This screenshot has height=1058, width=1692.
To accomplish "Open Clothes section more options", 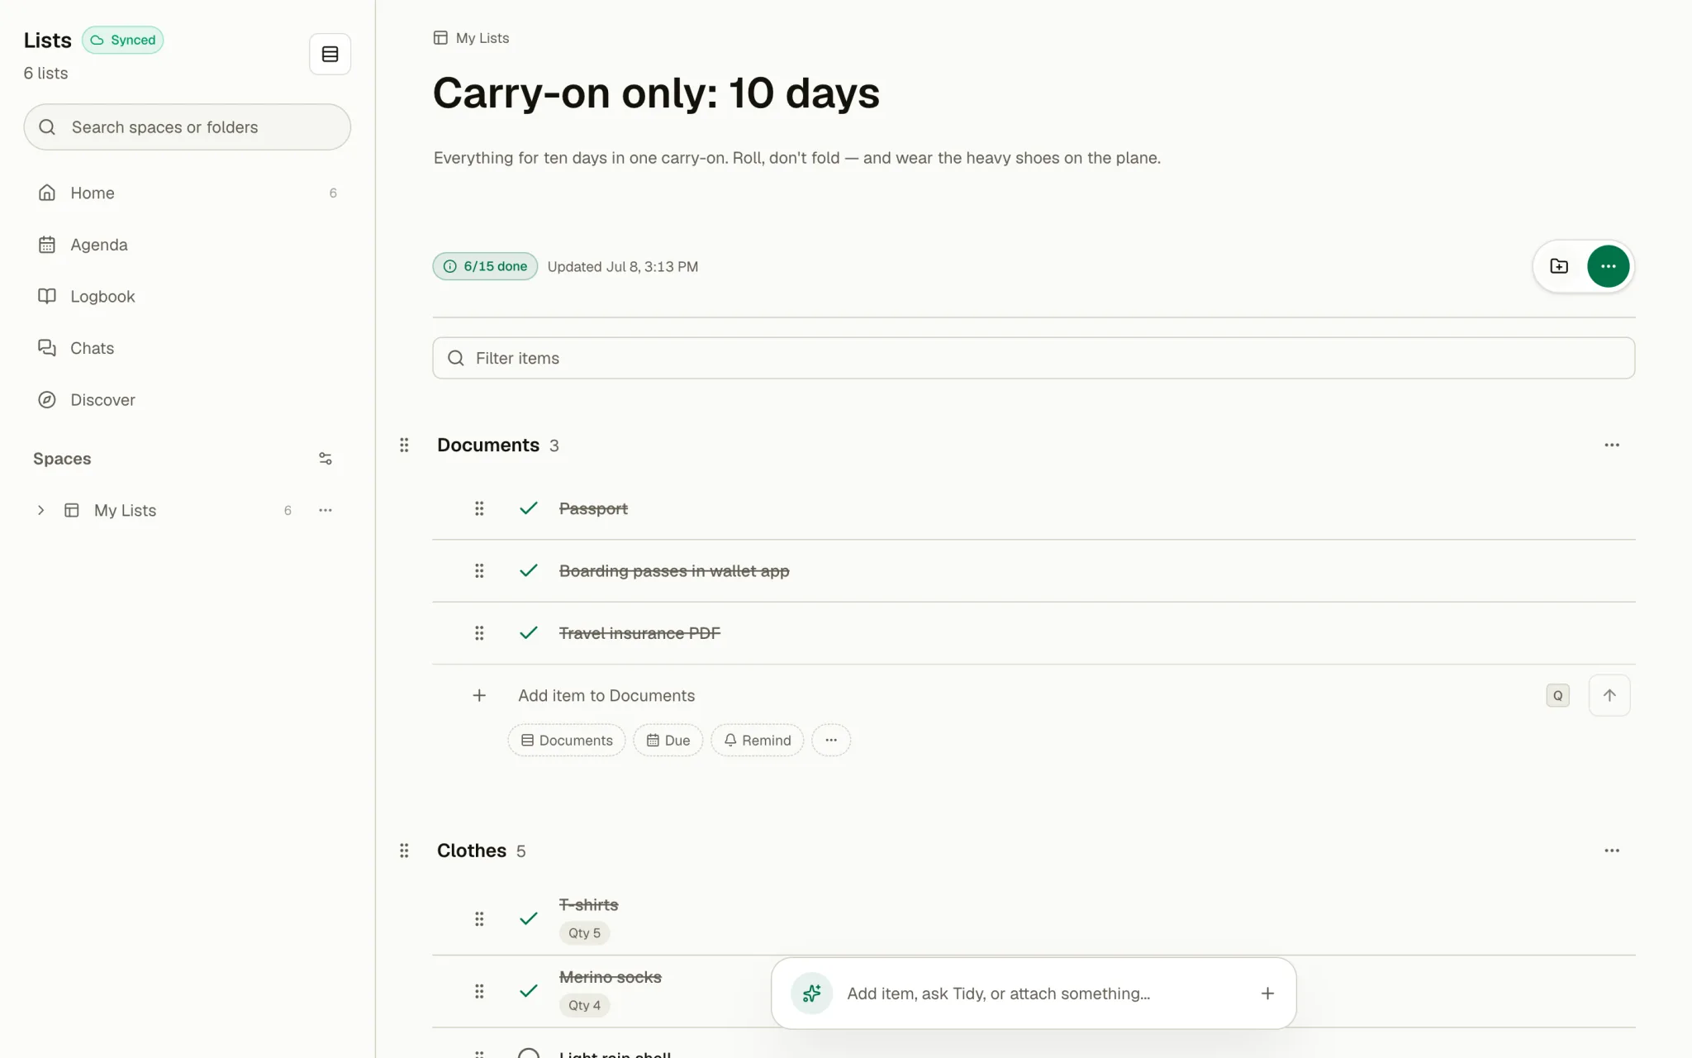I will (1612, 851).
